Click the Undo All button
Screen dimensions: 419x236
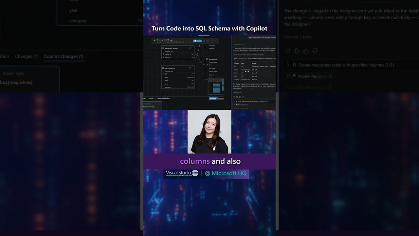point(221,98)
